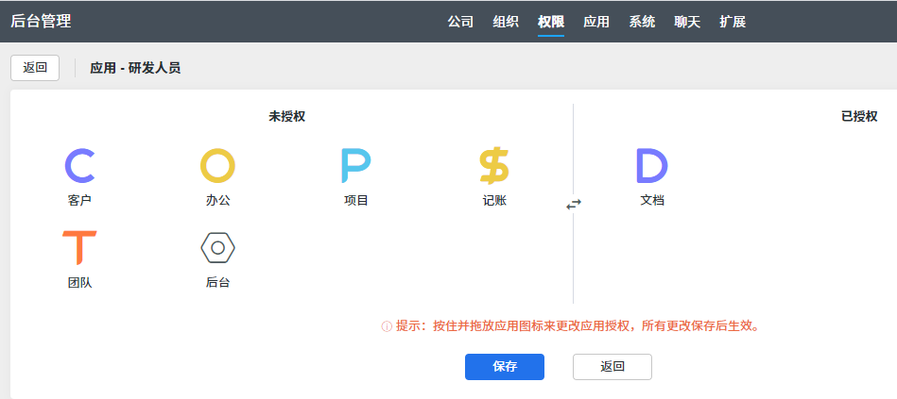Switch to the 组织 (Organization) tab
The width and height of the screenshot is (897, 399).
click(506, 22)
